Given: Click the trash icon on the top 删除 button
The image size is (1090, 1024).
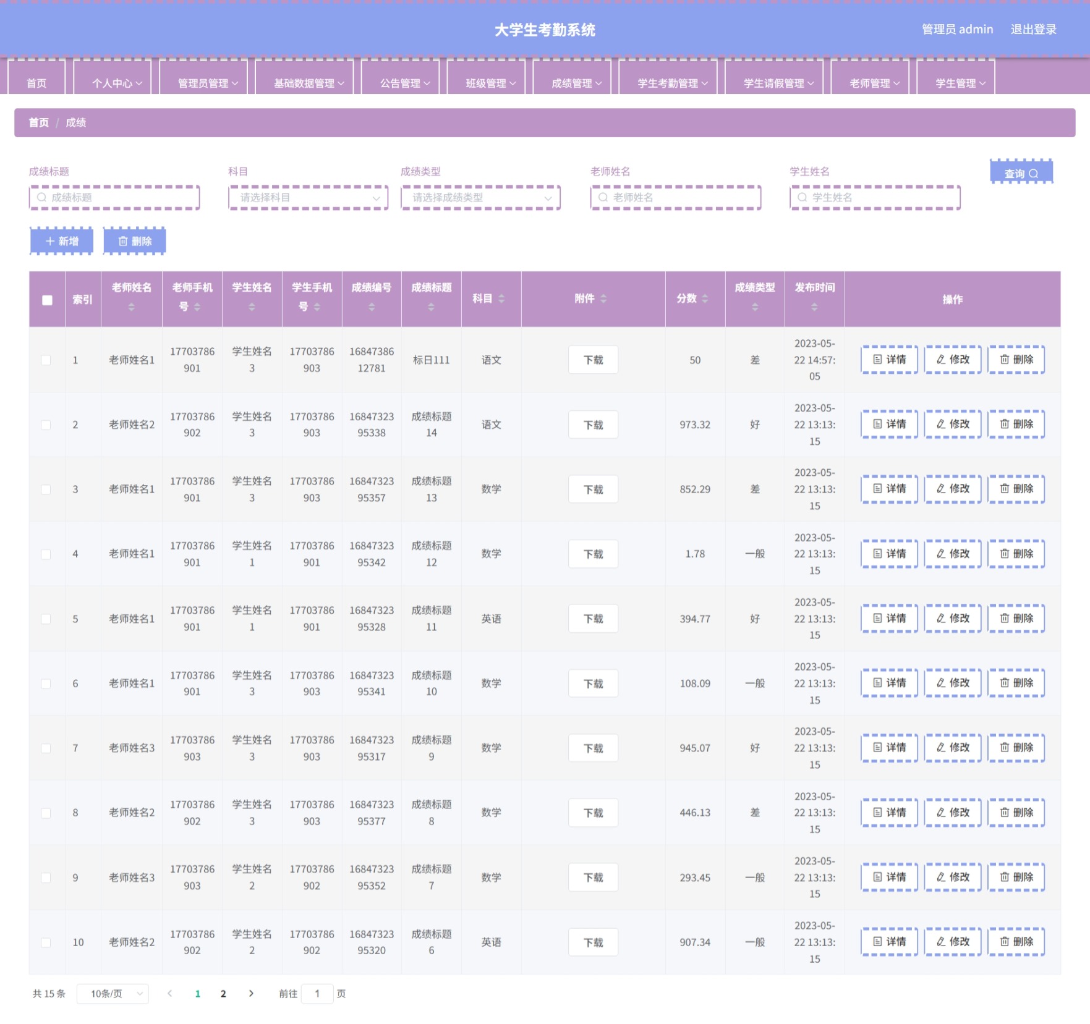Looking at the screenshot, I should tap(122, 241).
